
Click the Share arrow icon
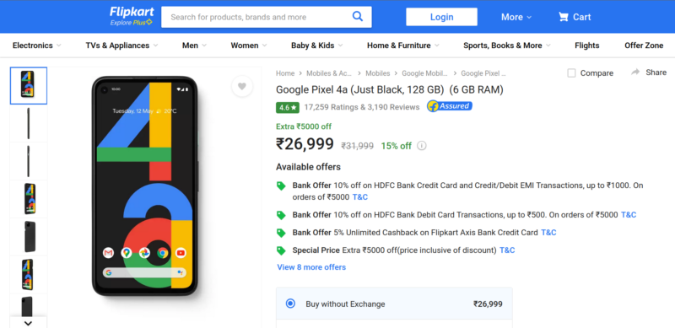pyautogui.click(x=635, y=73)
